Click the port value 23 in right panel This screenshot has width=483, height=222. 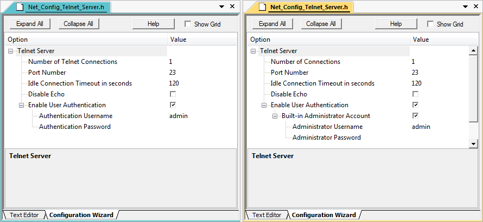tap(415, 73)
